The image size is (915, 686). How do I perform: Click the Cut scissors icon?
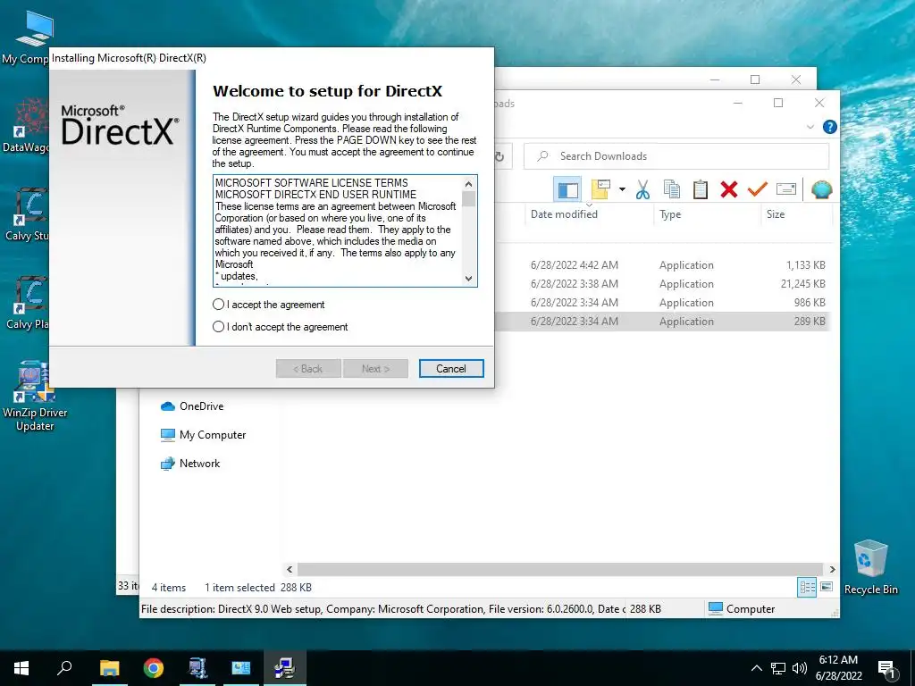[642, 189]
